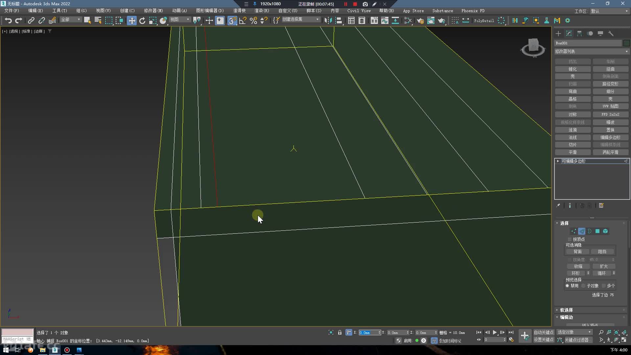
Task: Click the 扩大 selection button
Action: click(604, 266)
